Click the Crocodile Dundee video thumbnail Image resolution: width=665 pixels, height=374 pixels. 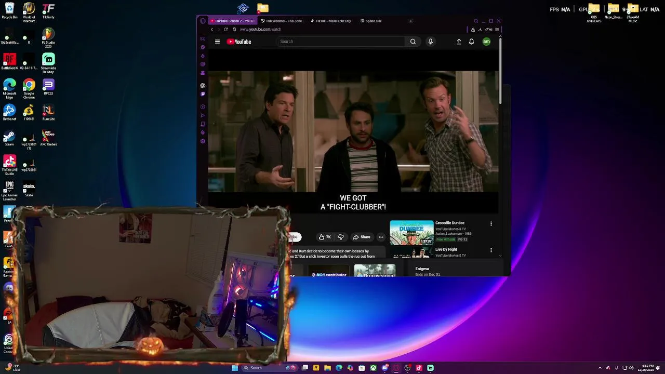(411, 233)
